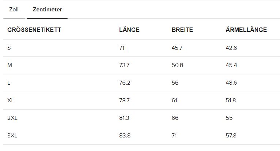Click the BREITE column header

tap(182, 30)
